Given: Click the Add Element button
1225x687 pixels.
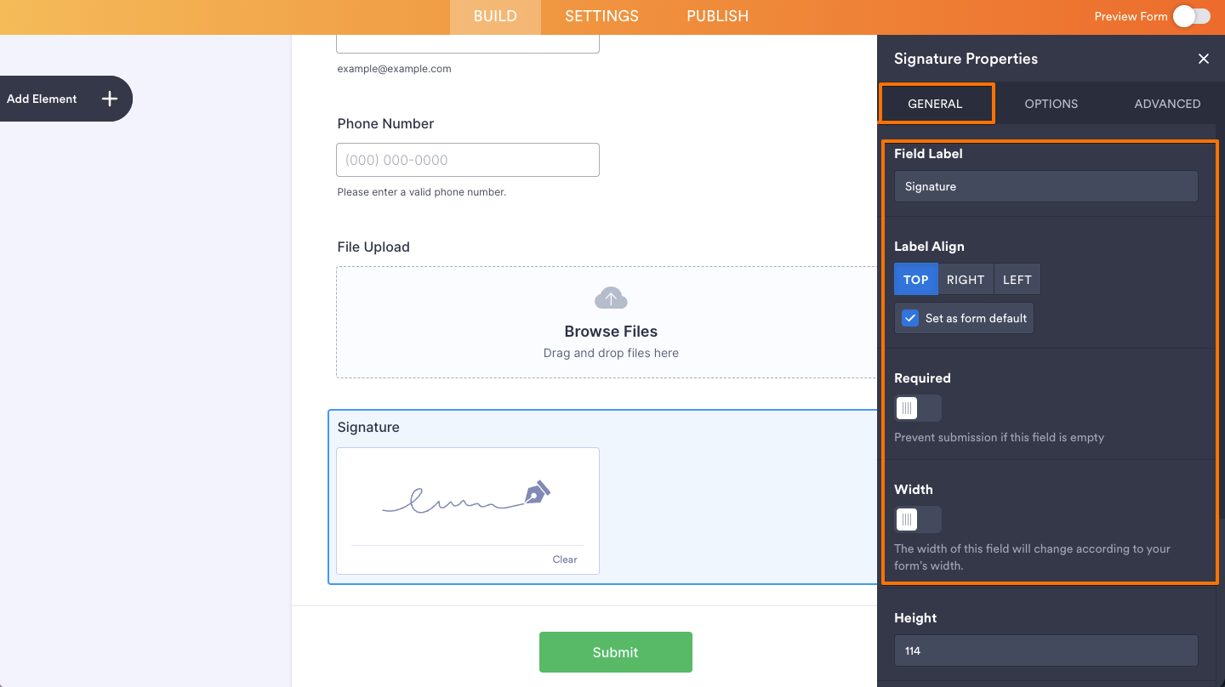Looking at the screenshot, I should (66, 99).
